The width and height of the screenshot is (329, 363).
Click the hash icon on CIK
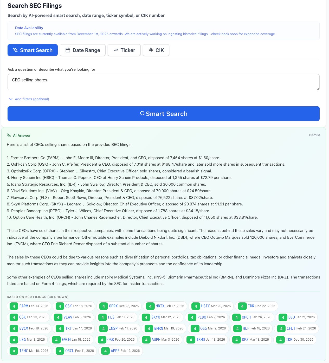[x=150, y=50]
